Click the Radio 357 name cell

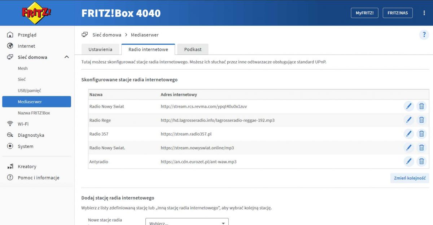point(99,134)
